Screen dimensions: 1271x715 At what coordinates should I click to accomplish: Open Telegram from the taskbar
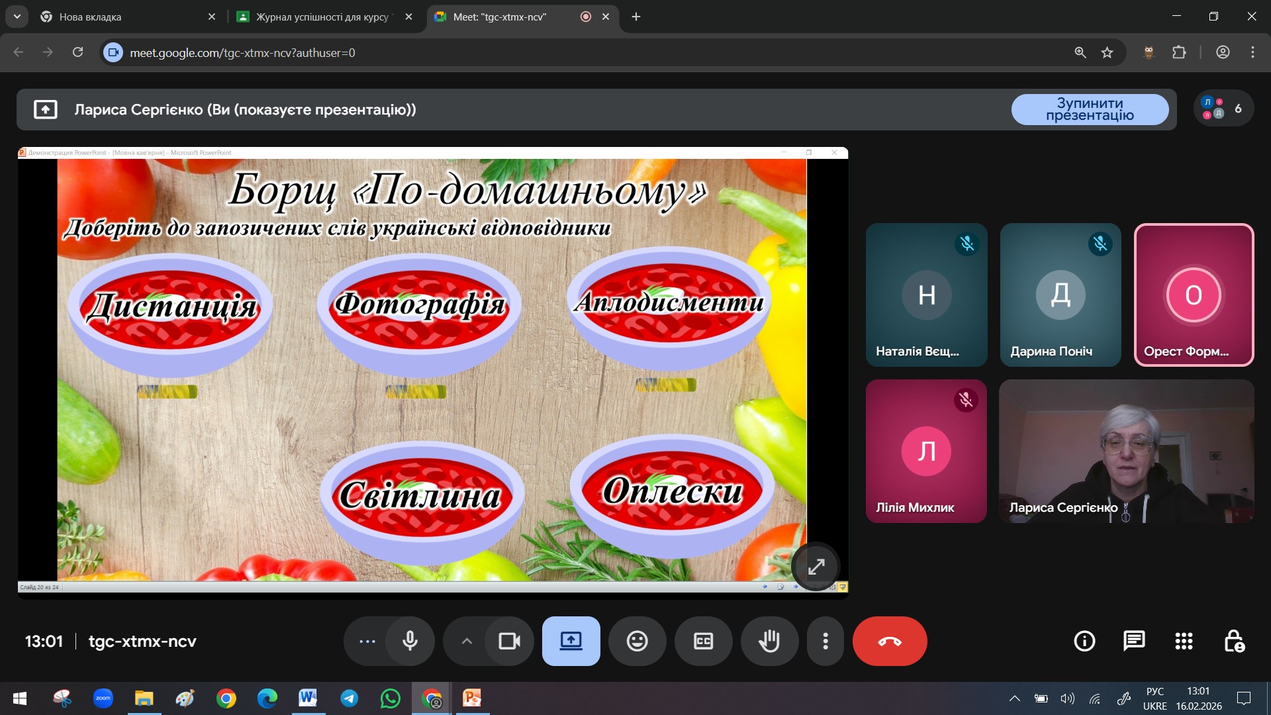(349, 698)
